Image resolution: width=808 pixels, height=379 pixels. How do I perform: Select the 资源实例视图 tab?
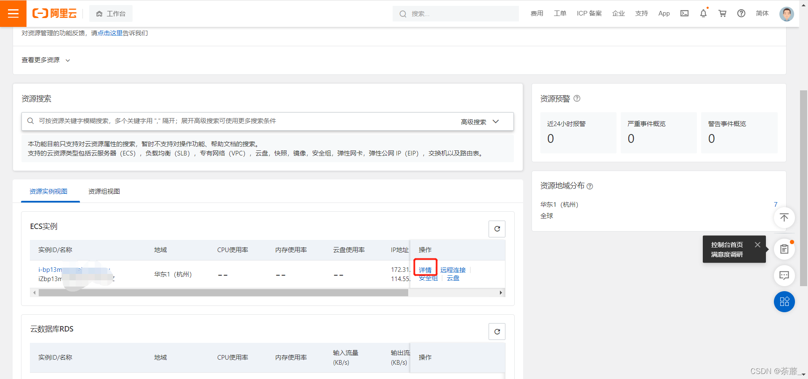pyautogui.click(x=48, y=192)
